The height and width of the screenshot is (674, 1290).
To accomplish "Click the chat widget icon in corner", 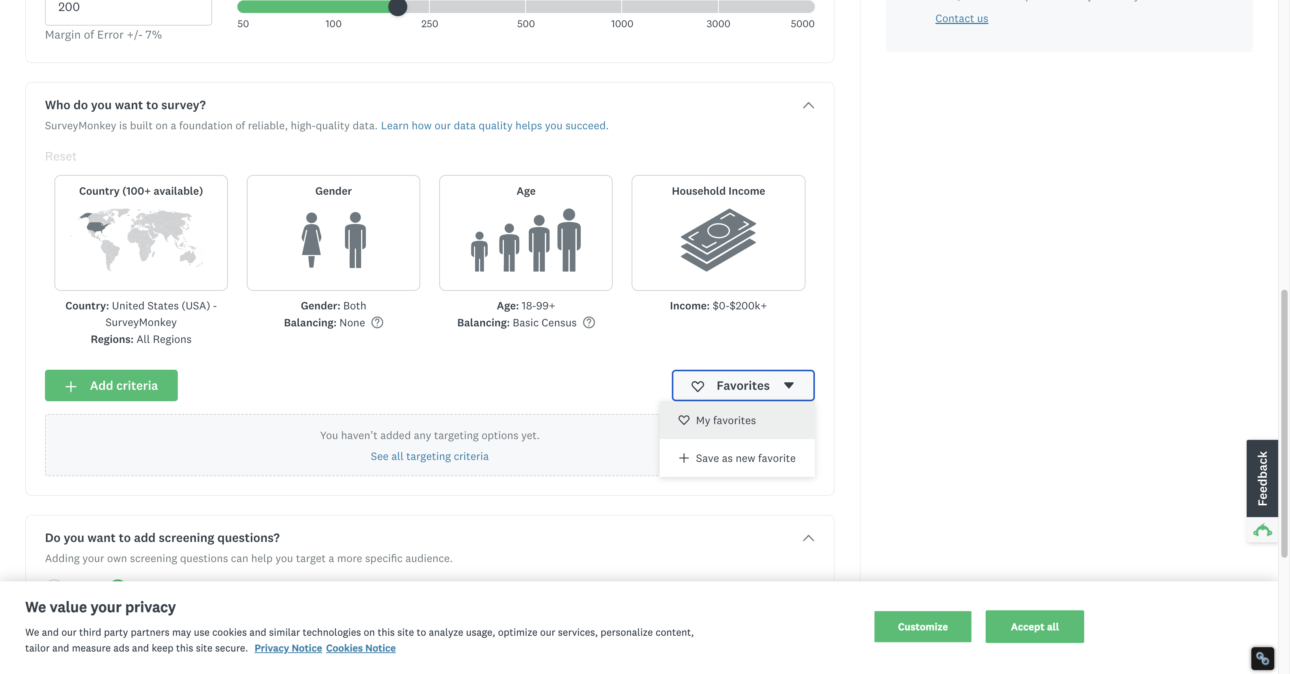I will click(1262, 658).
